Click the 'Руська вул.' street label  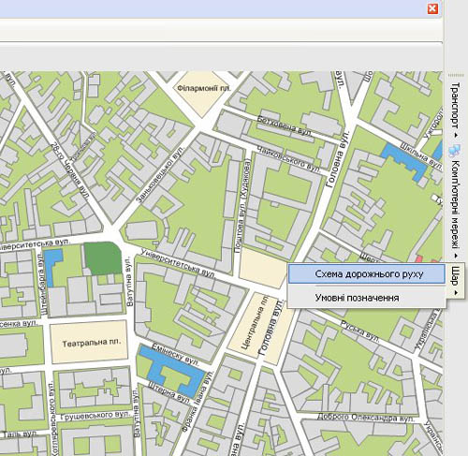click(x=360, y=331)
